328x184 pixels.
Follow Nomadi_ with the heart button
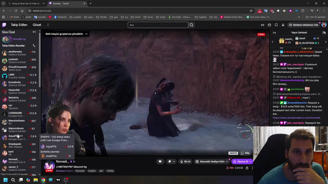(x=160, y=162)
